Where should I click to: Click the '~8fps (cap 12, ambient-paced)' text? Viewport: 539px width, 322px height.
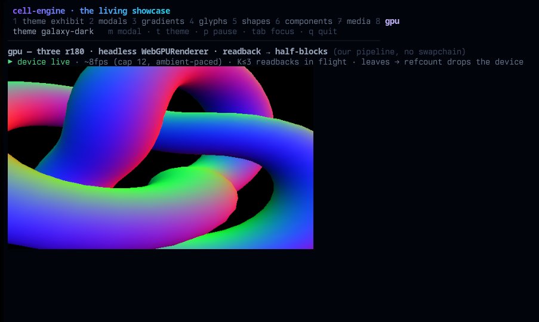coord(153,62)
